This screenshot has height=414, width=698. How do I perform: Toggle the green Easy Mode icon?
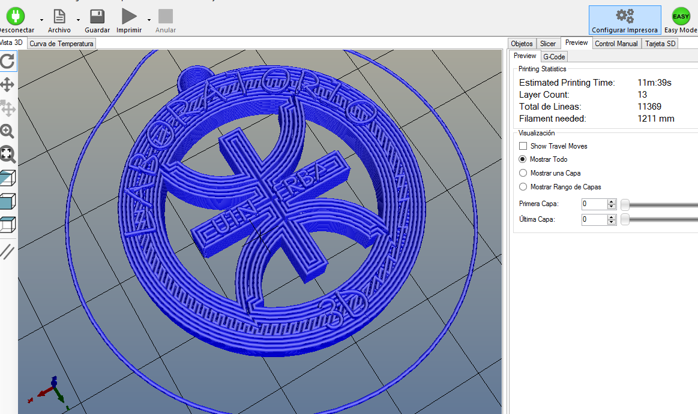pyautogui.click(x=681, y=16)
